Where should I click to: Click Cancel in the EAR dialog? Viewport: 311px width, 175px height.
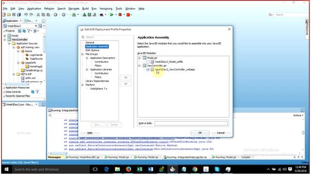[x=221, y=133]
